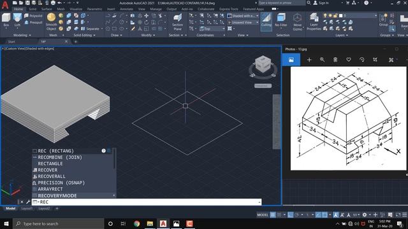Select the Box solid tool

tap(6, 20)
